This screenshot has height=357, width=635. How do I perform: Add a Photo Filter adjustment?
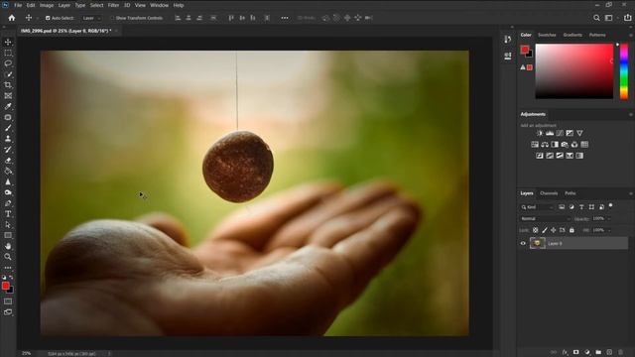click(565, 145)
